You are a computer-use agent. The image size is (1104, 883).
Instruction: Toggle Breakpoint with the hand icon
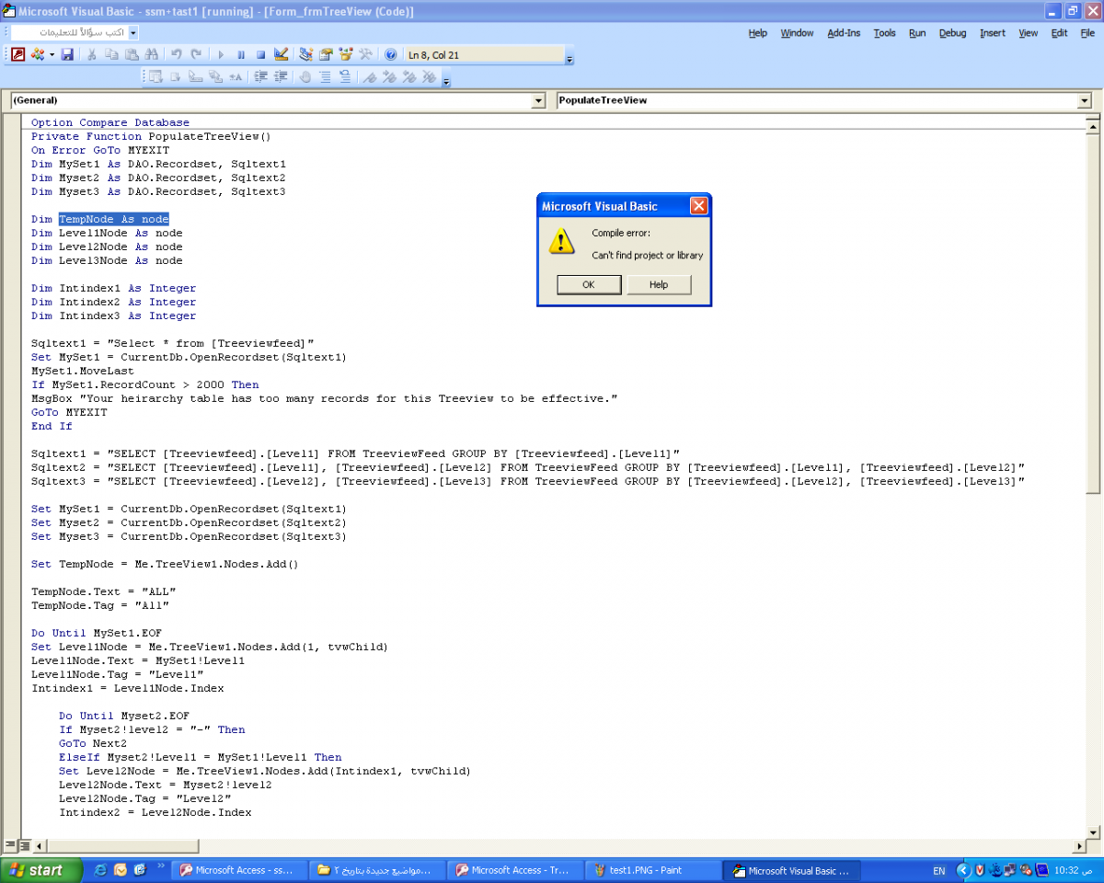point(305,77)
